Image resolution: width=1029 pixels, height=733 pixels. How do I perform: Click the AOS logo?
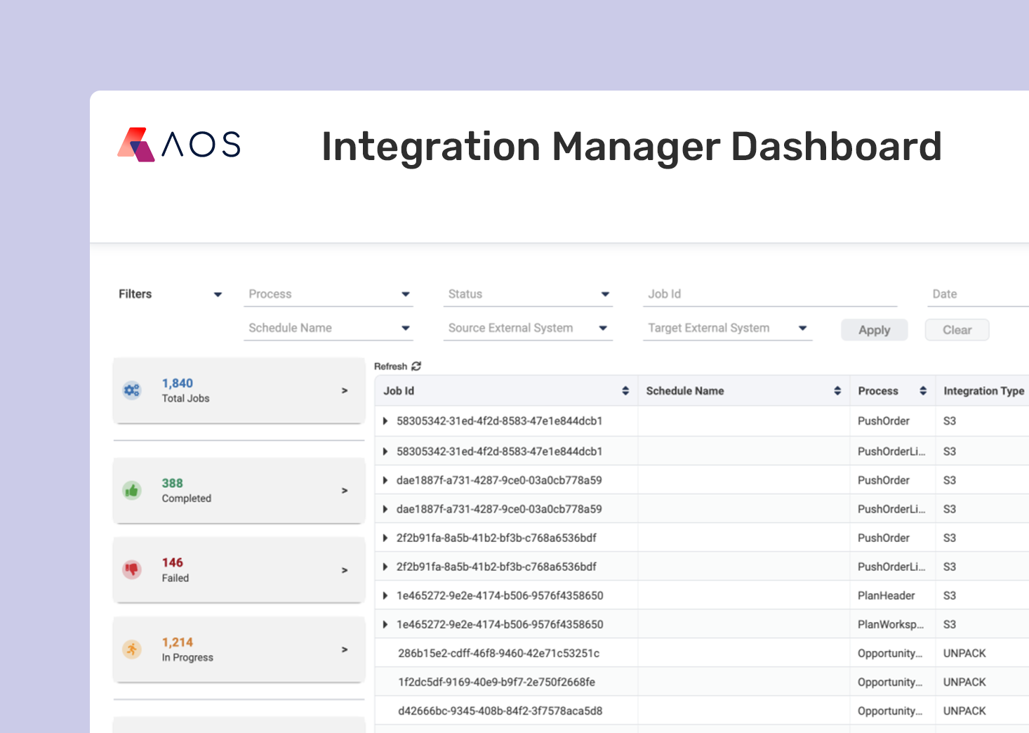[x=179, y=145]
